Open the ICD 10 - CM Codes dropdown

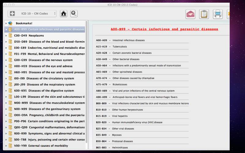coord(32,13)
